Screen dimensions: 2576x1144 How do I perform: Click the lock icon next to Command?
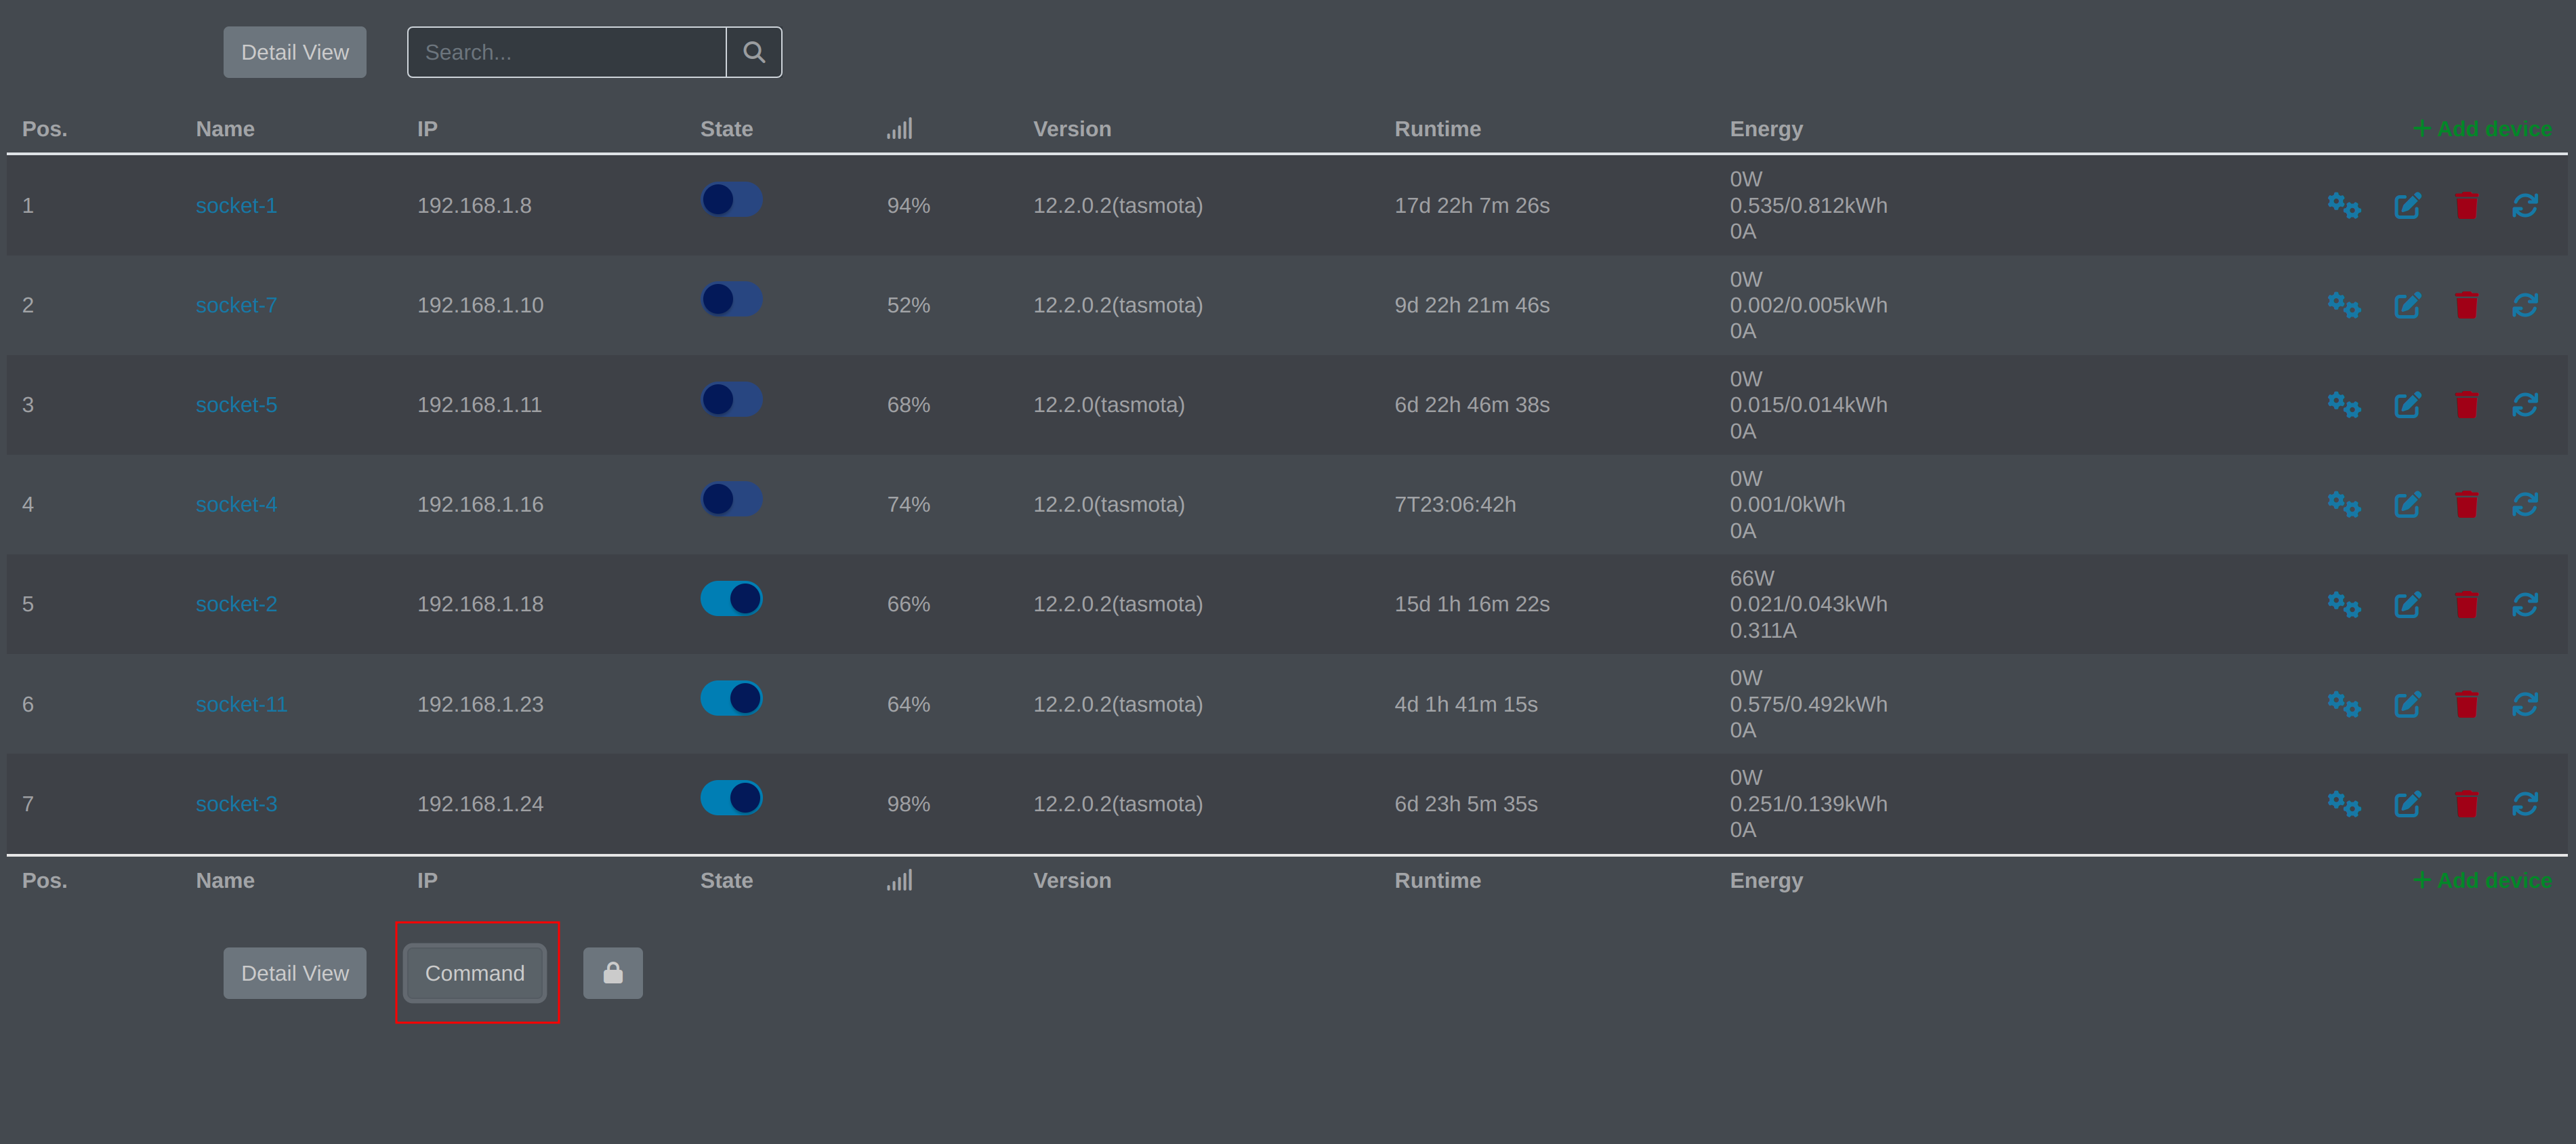[613, 972]
